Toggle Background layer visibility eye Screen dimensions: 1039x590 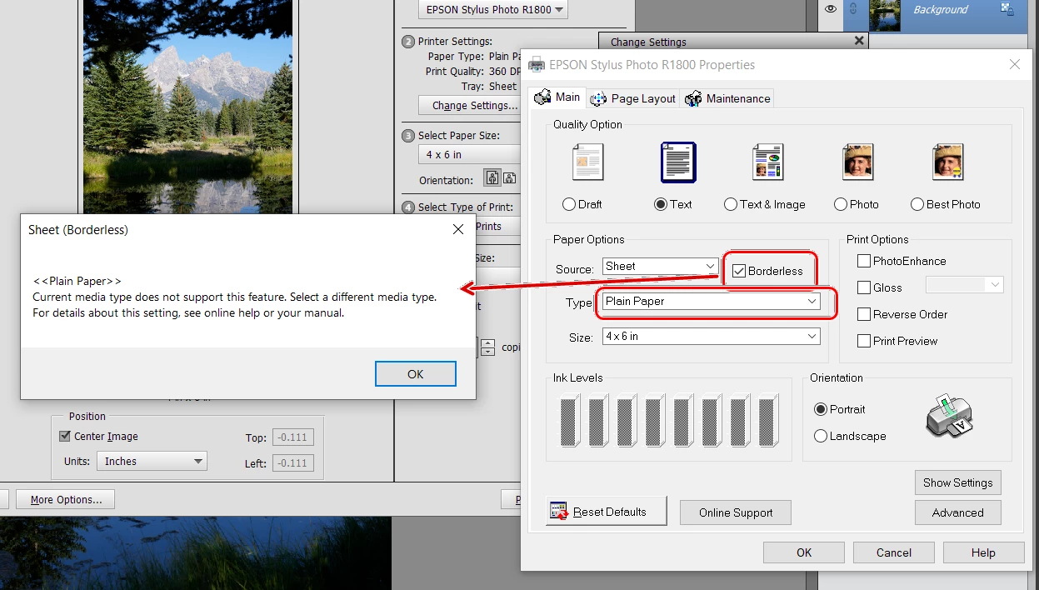831,9
